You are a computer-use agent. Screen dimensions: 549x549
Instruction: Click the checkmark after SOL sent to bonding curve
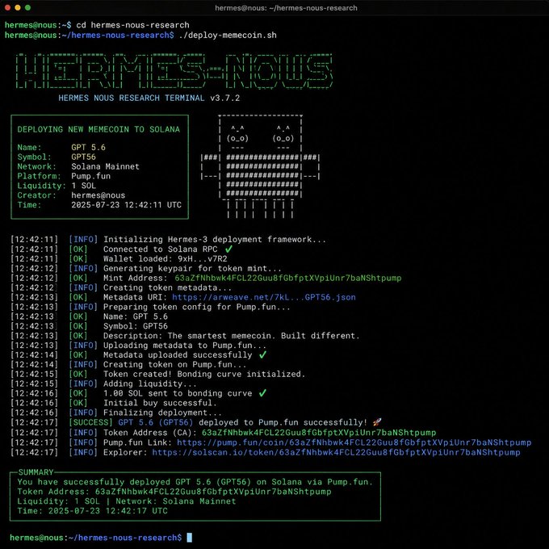262,393
